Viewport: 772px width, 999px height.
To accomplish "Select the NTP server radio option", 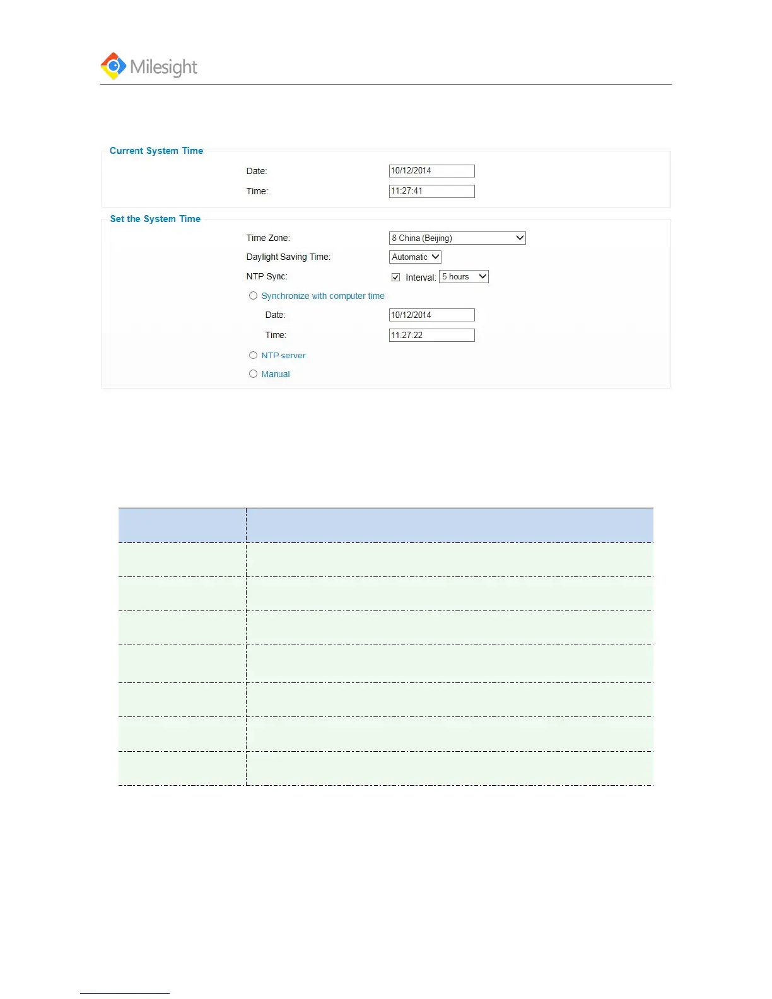I will click(253, 356).
